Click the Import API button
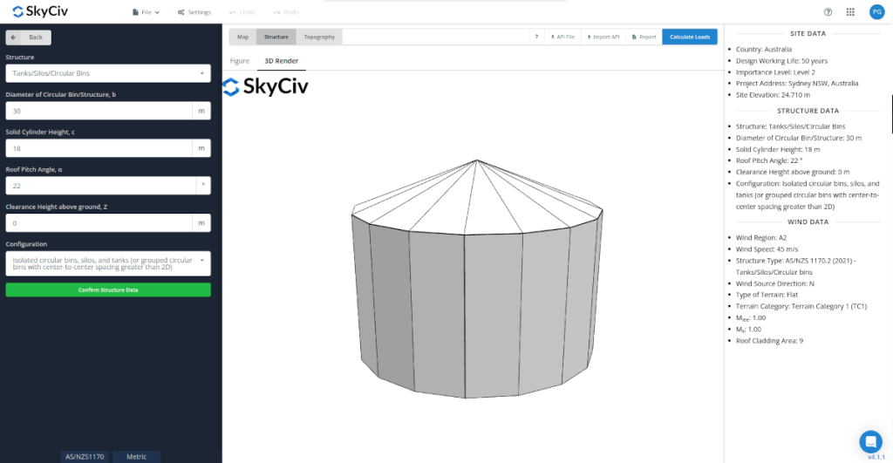The width and height of the screenshot is (893, 463). coord(602,37)
